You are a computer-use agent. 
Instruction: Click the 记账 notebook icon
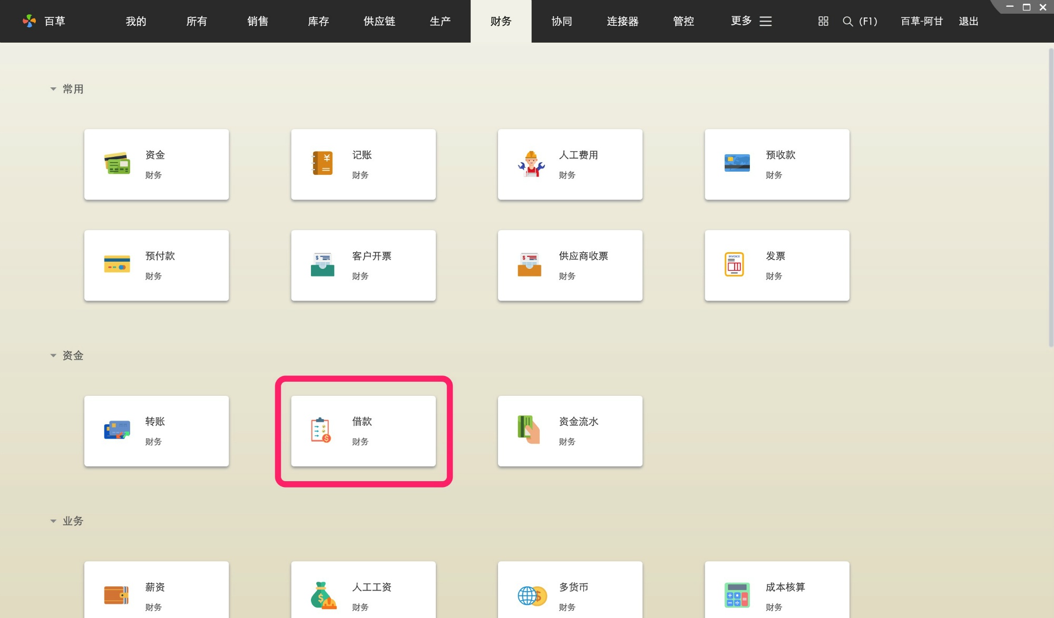(323, 163)
